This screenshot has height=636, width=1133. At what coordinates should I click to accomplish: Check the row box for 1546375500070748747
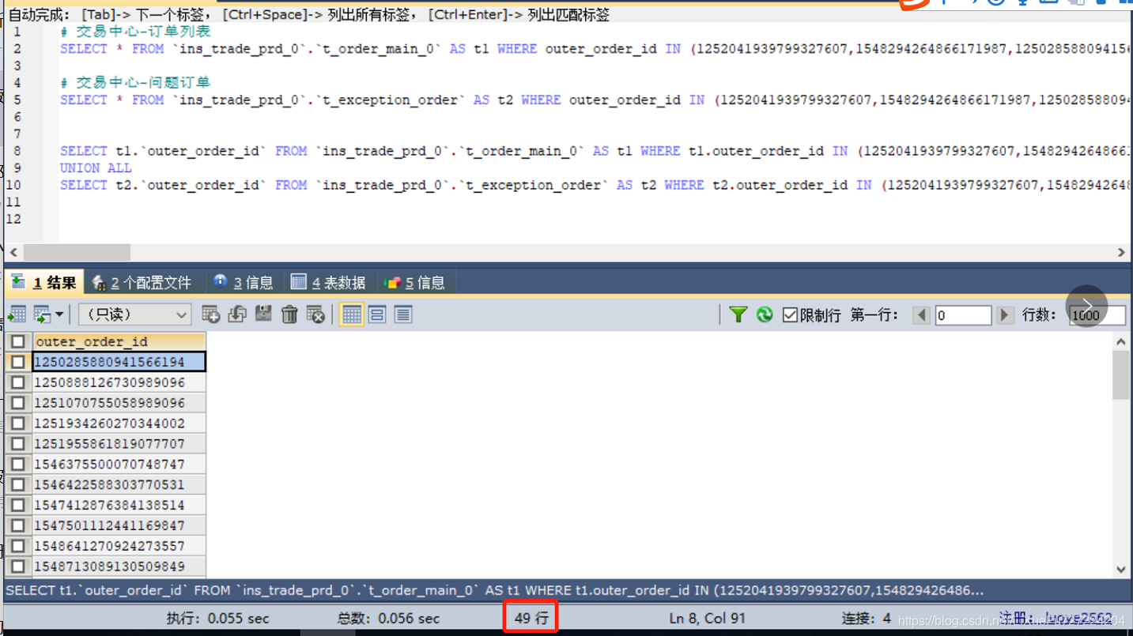[x=18, y=465]
